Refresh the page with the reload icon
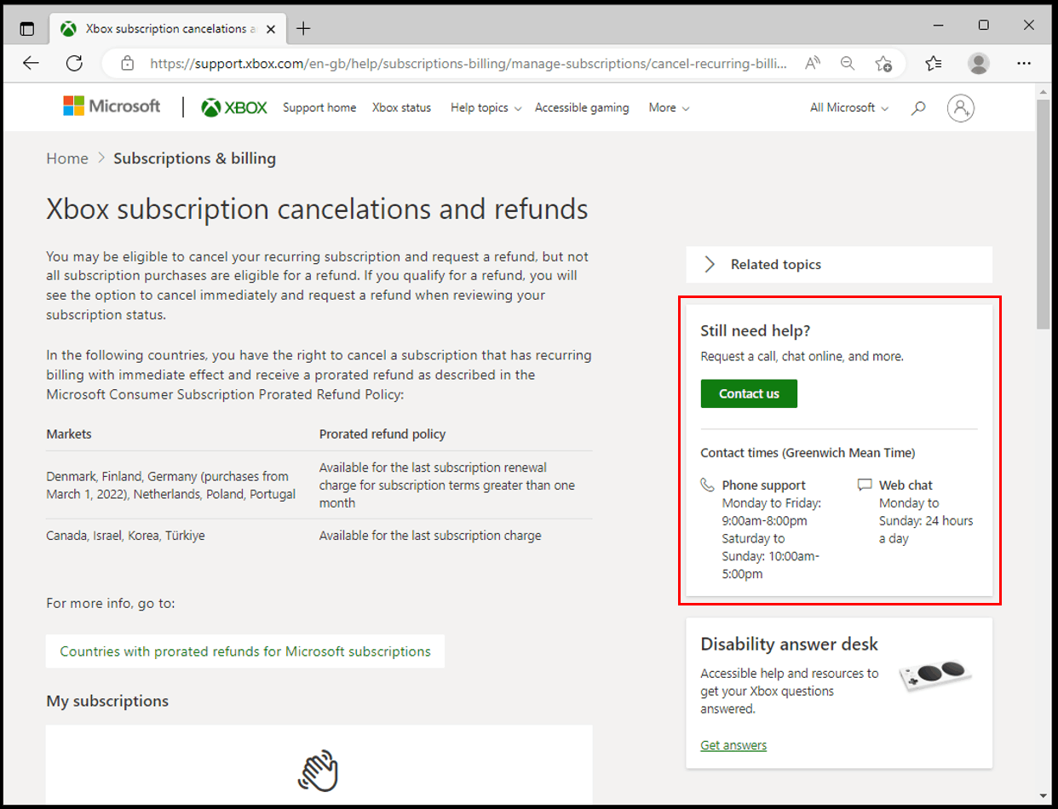The image size is (1058, 809). 74,63
